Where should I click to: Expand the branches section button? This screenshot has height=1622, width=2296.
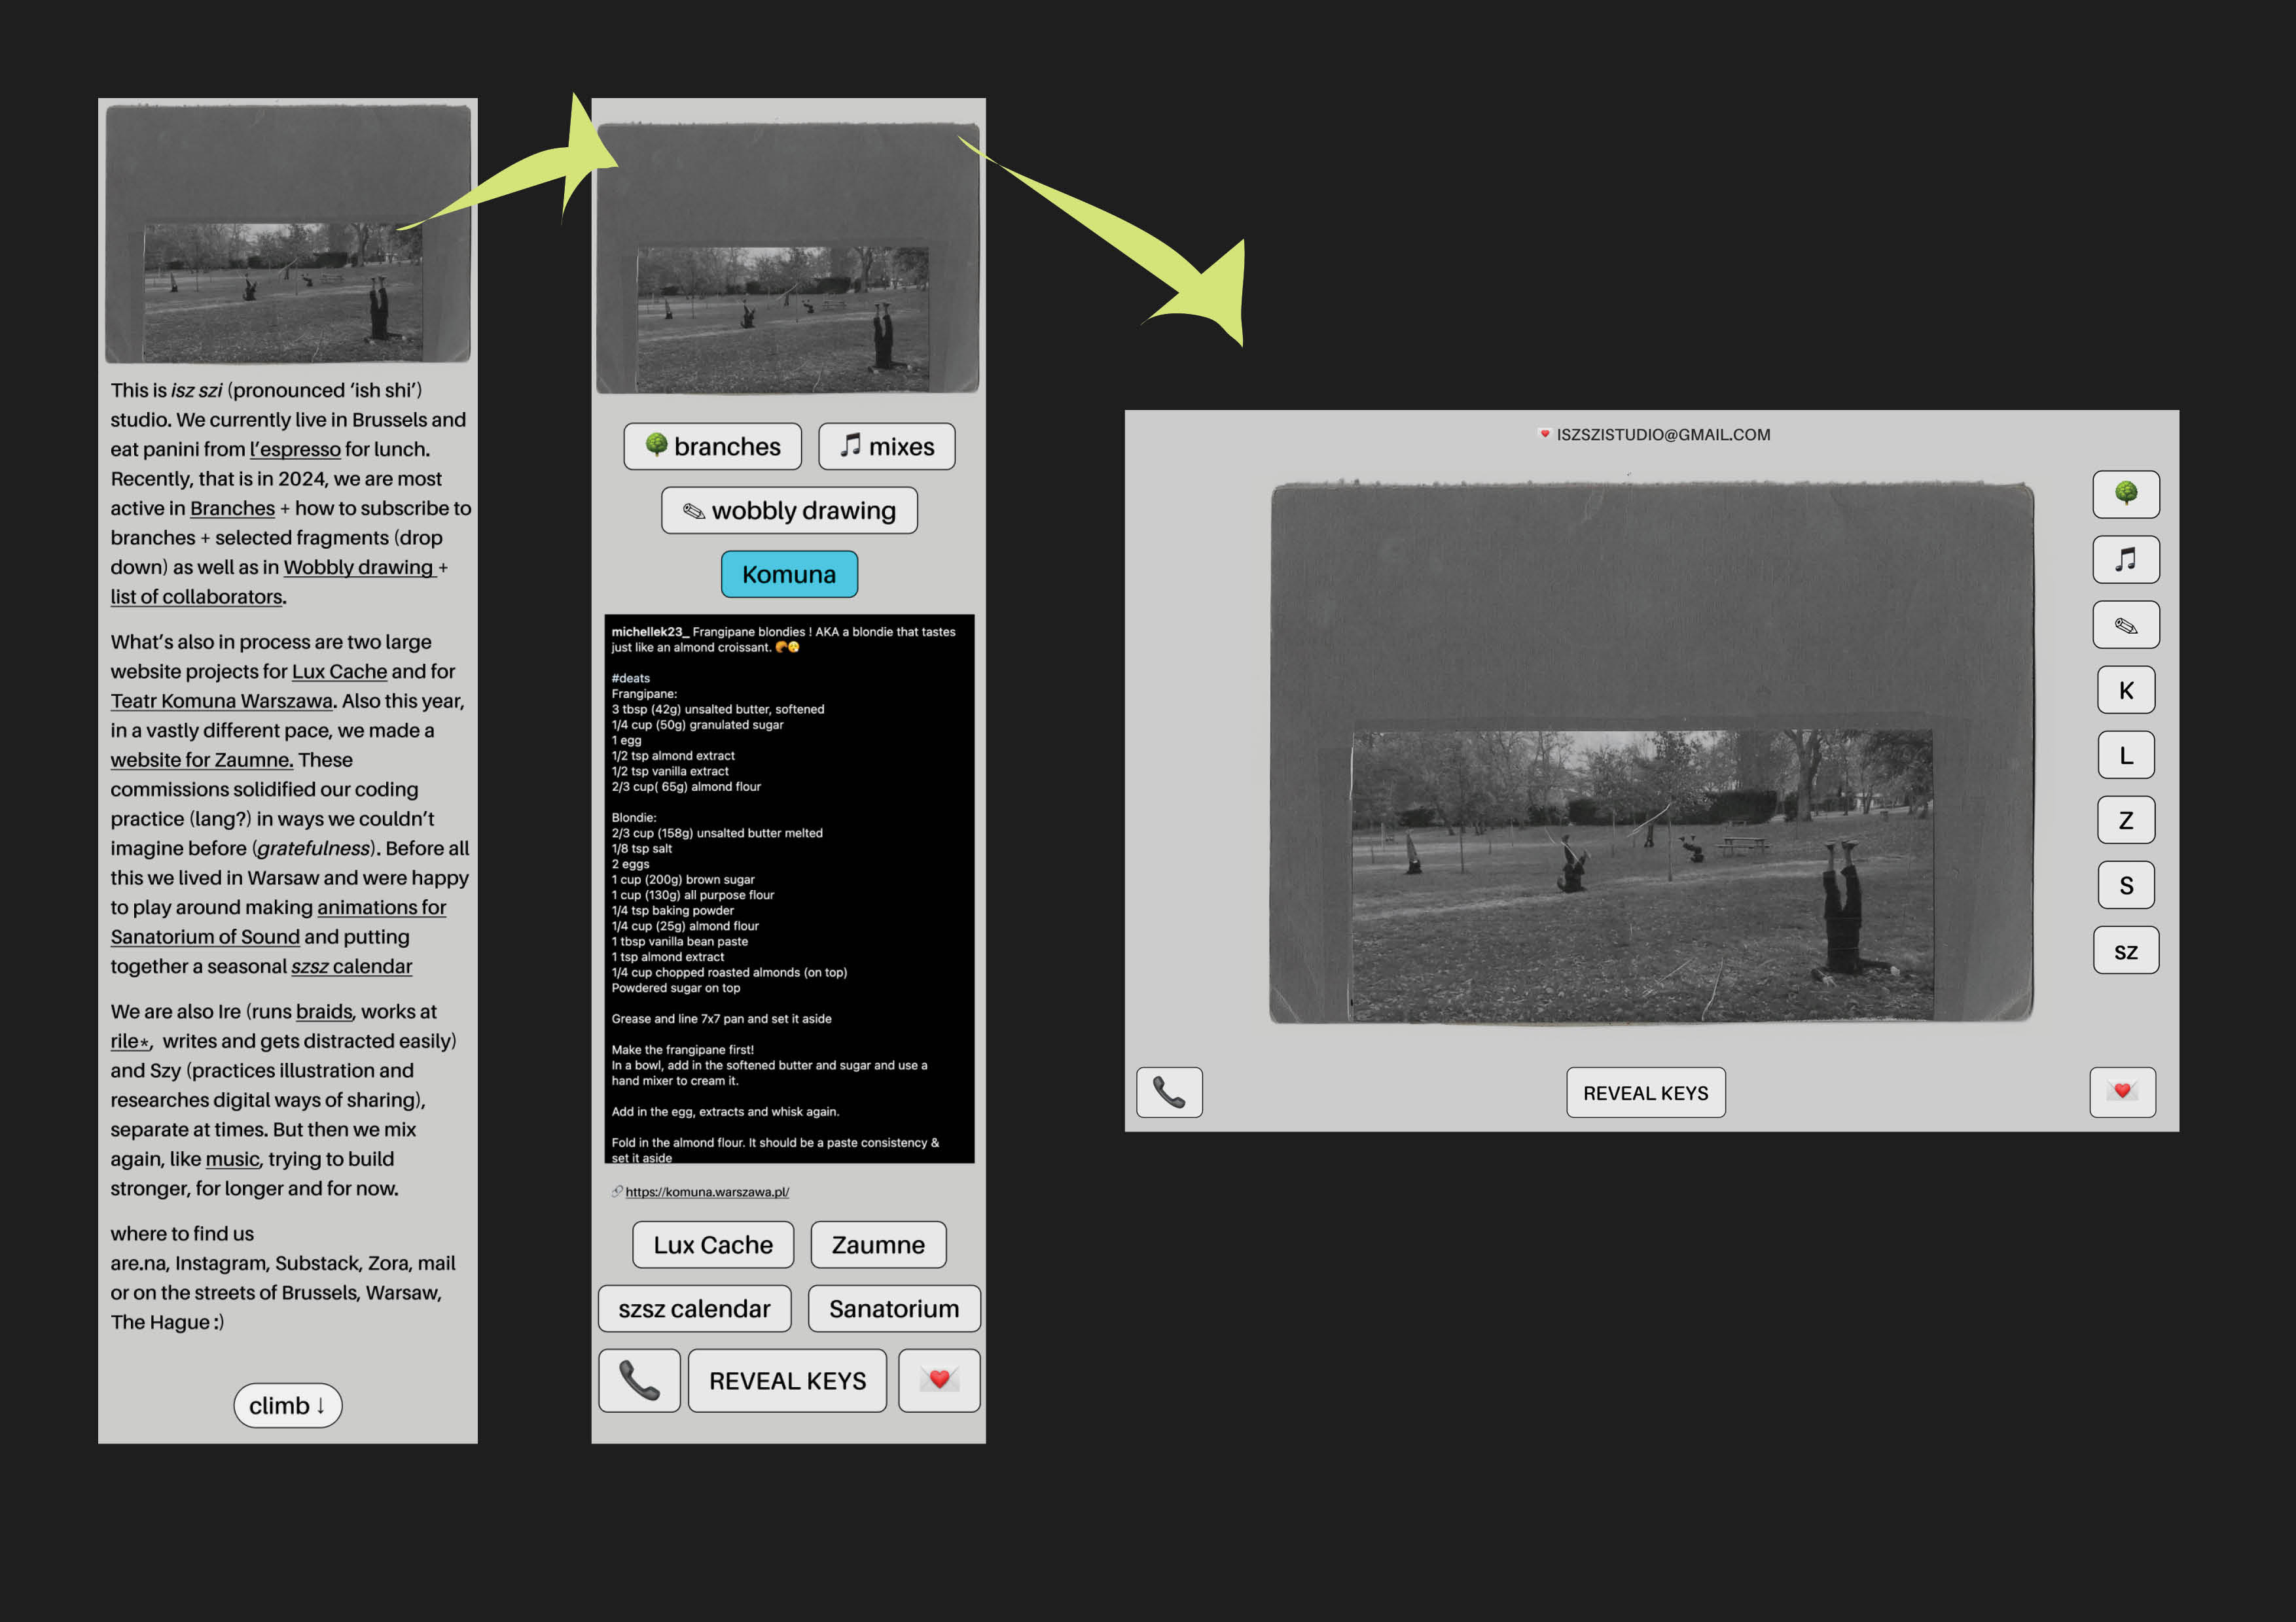click(712, 446)
